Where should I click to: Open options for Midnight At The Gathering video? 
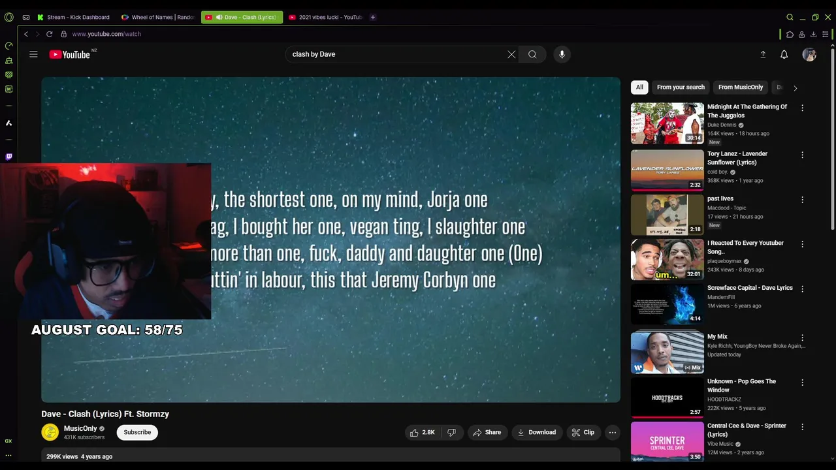(x=802, y=108)
